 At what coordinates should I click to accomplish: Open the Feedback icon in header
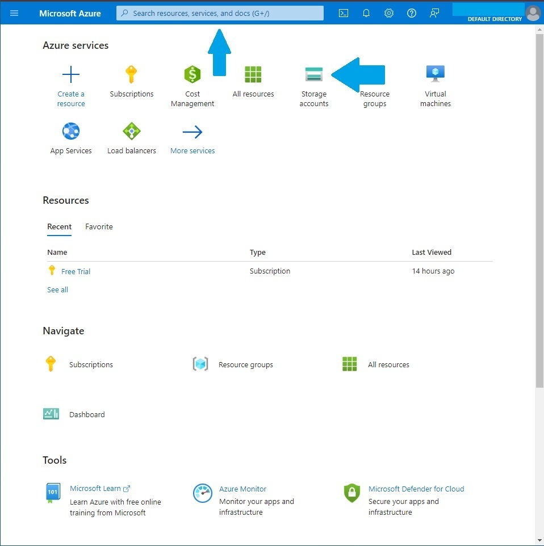click(434, 13)
